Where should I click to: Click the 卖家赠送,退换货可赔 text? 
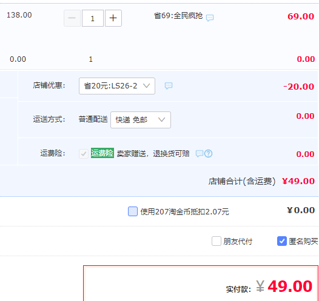point(153,154)
